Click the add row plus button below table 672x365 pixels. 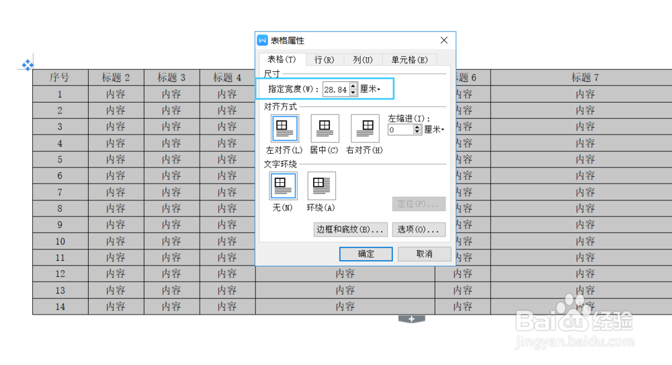[x=411, y=319]
